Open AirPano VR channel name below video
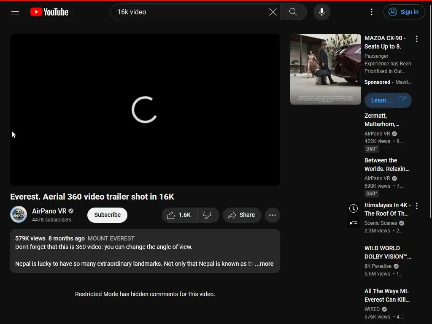Screen dimensions: 432x324 click(49, 211)
